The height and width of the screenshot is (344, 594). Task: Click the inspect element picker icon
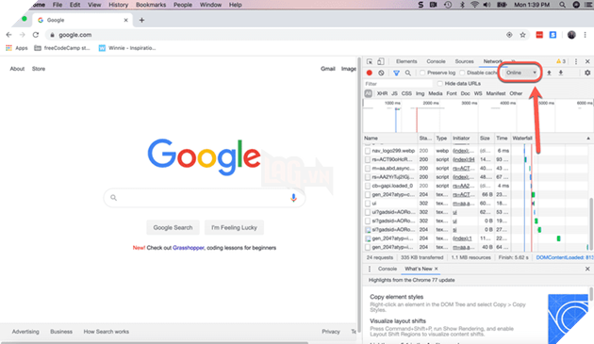(370, 61)
